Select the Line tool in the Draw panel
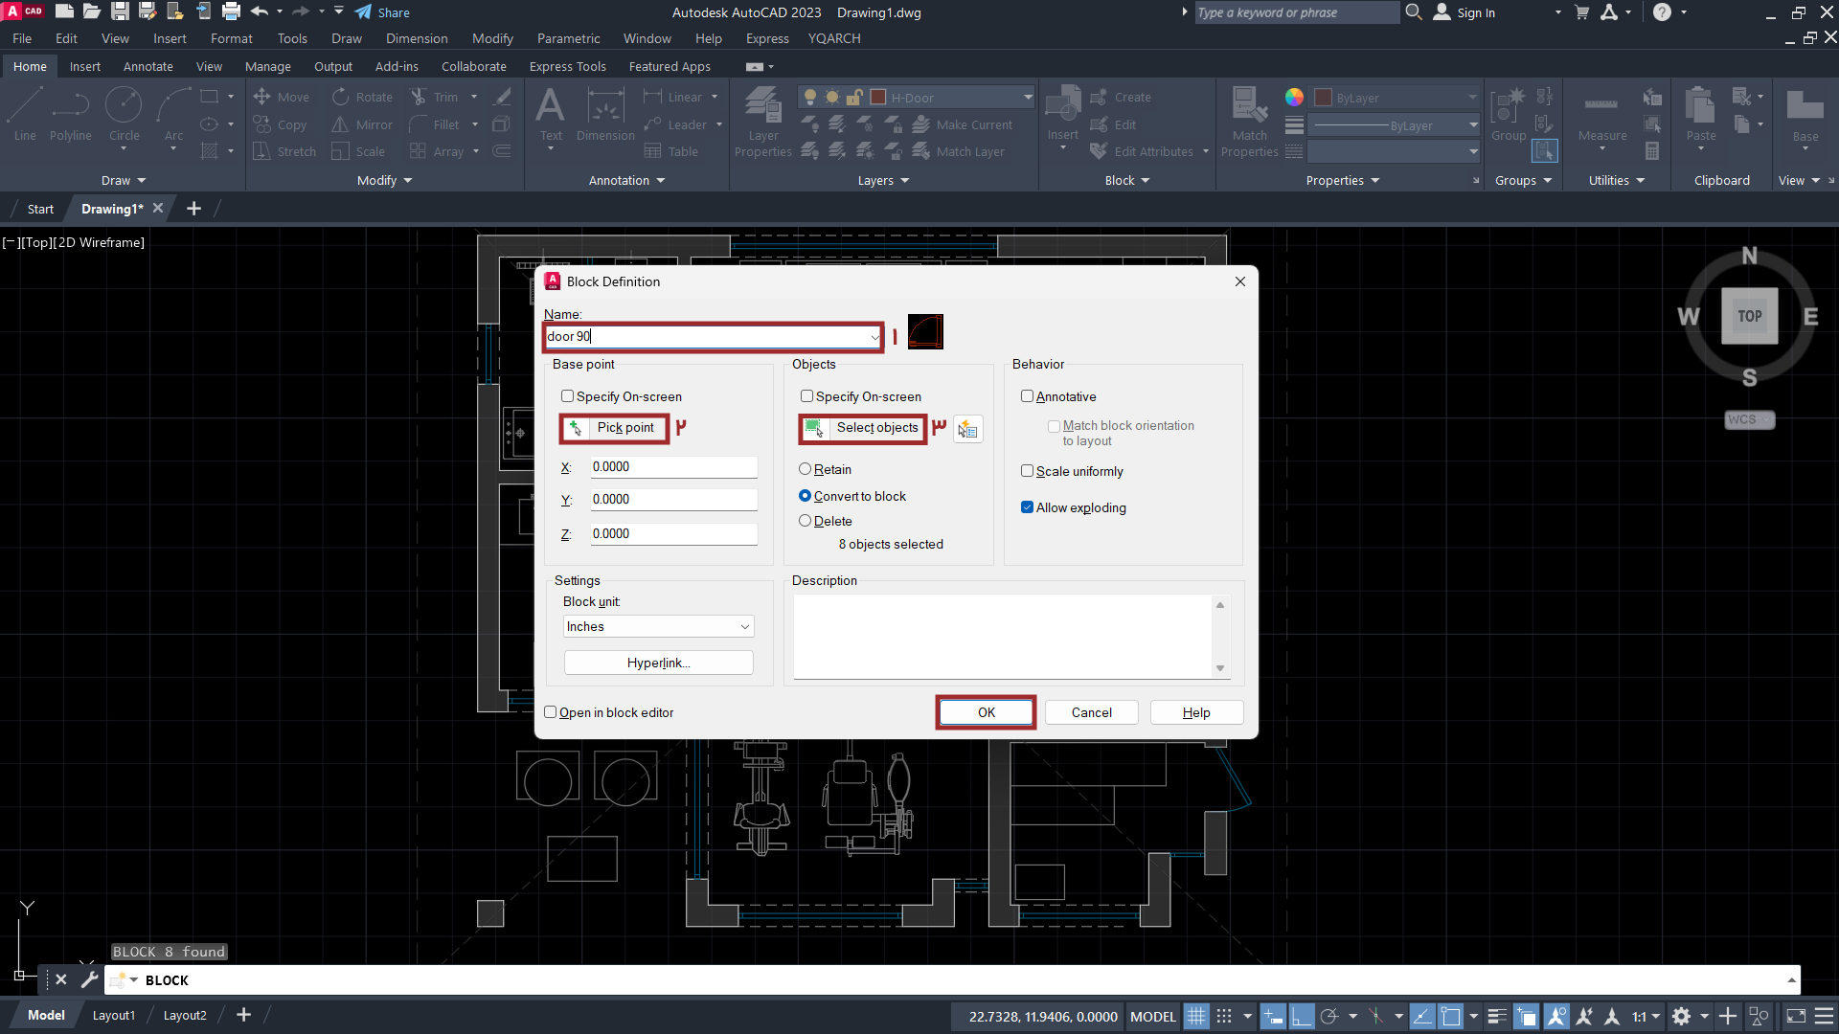The height and width of the screenshot is (1034, 1839). pyautogui.click(x=25, y=113)
